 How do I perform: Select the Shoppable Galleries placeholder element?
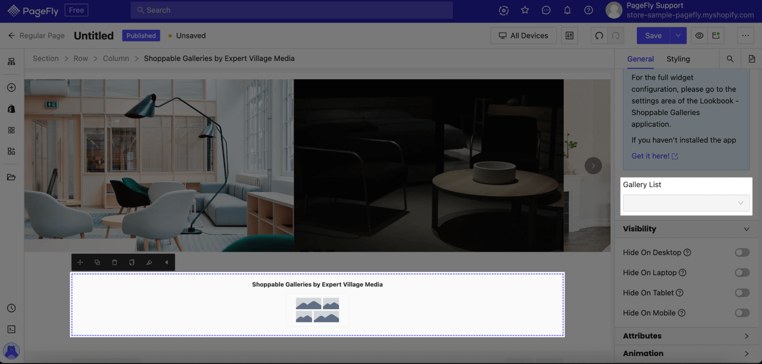317,305
